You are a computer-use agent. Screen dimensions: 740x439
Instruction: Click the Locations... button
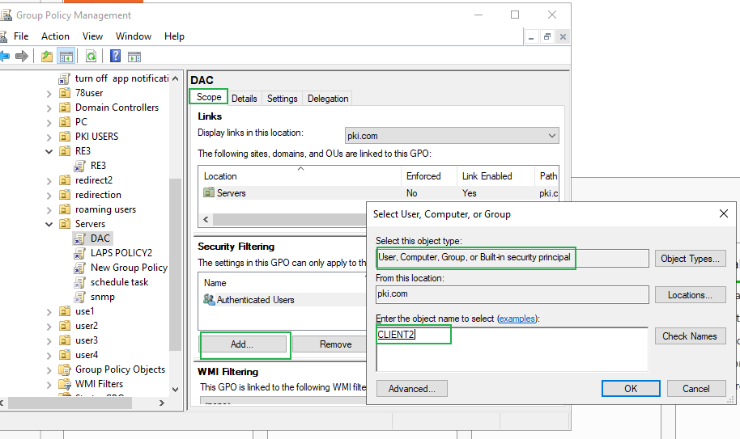point(690,295)
